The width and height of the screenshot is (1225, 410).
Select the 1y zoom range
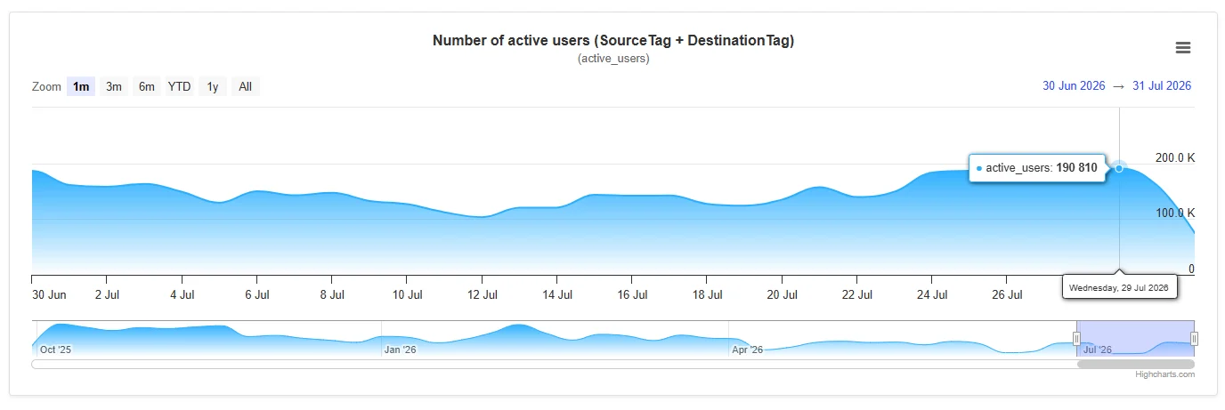pyautogui.click(x=213, y=86)
